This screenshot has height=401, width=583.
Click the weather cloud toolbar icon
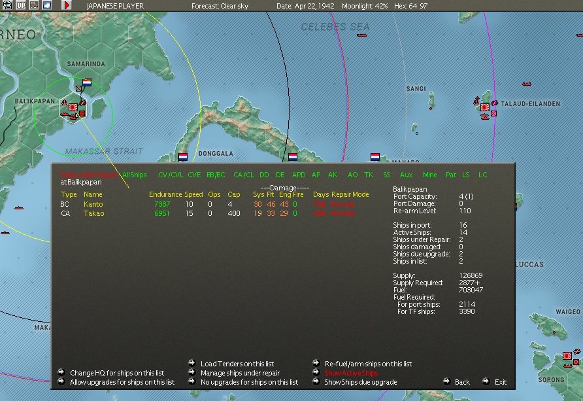pos(47,5)
